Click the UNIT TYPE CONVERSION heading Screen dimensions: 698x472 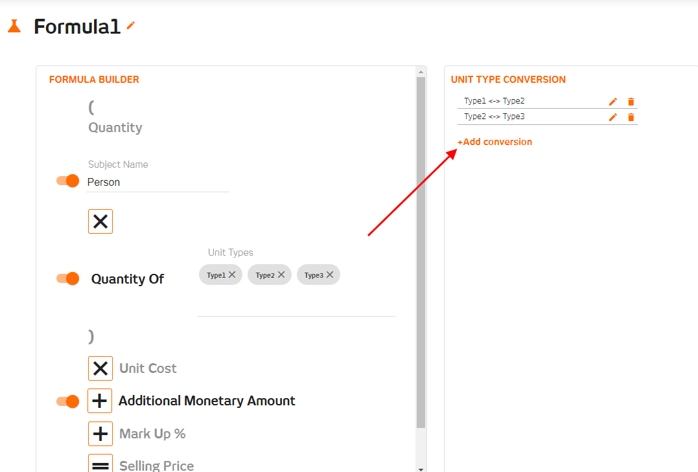(508, 80)
